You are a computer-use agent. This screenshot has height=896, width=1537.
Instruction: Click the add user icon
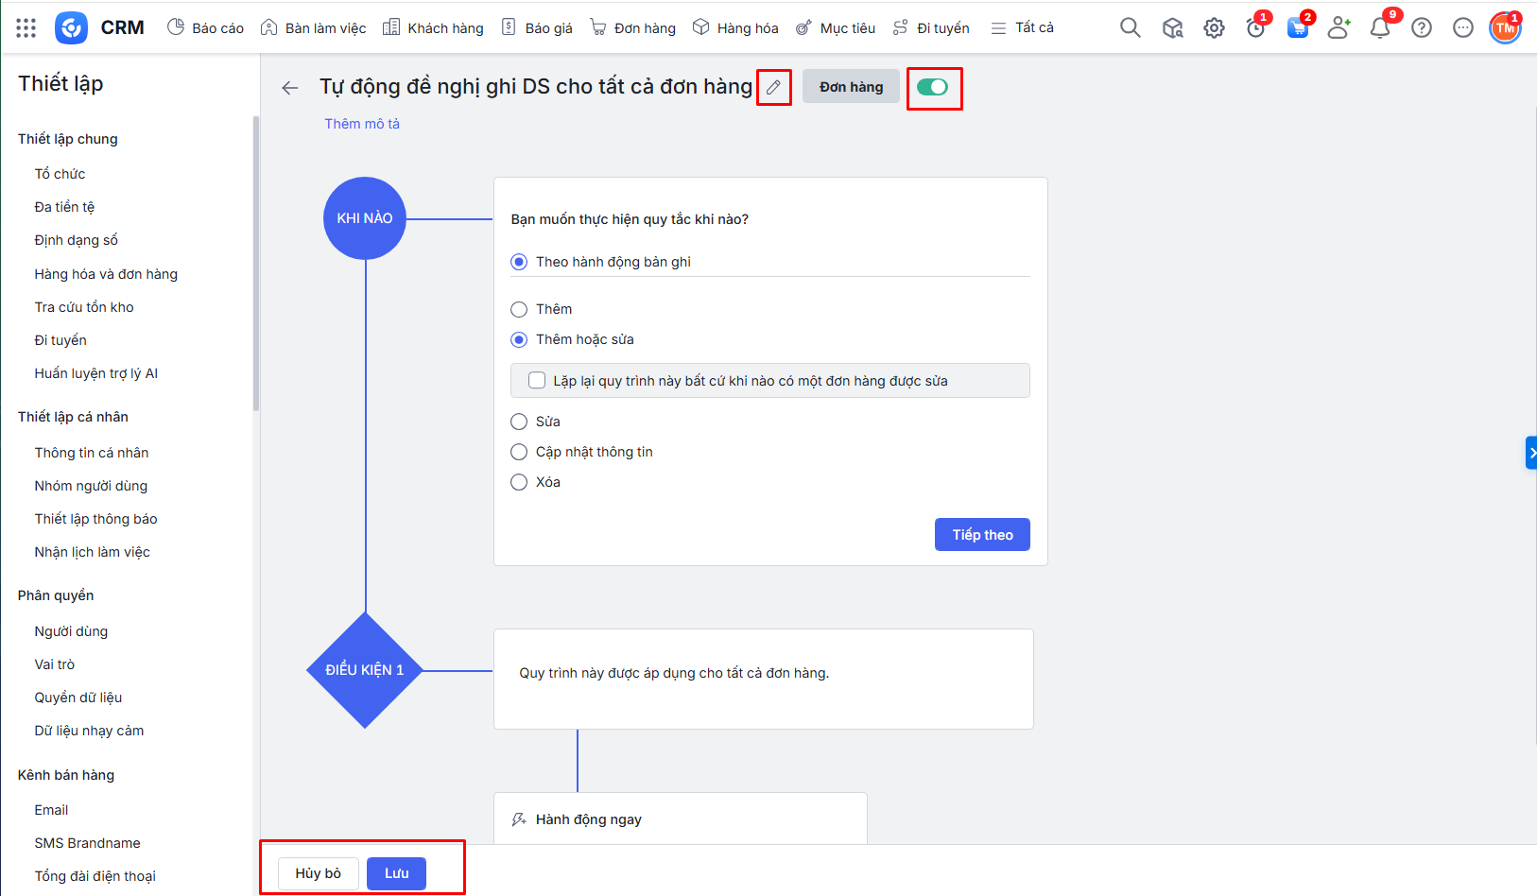tap(1338, 28)
